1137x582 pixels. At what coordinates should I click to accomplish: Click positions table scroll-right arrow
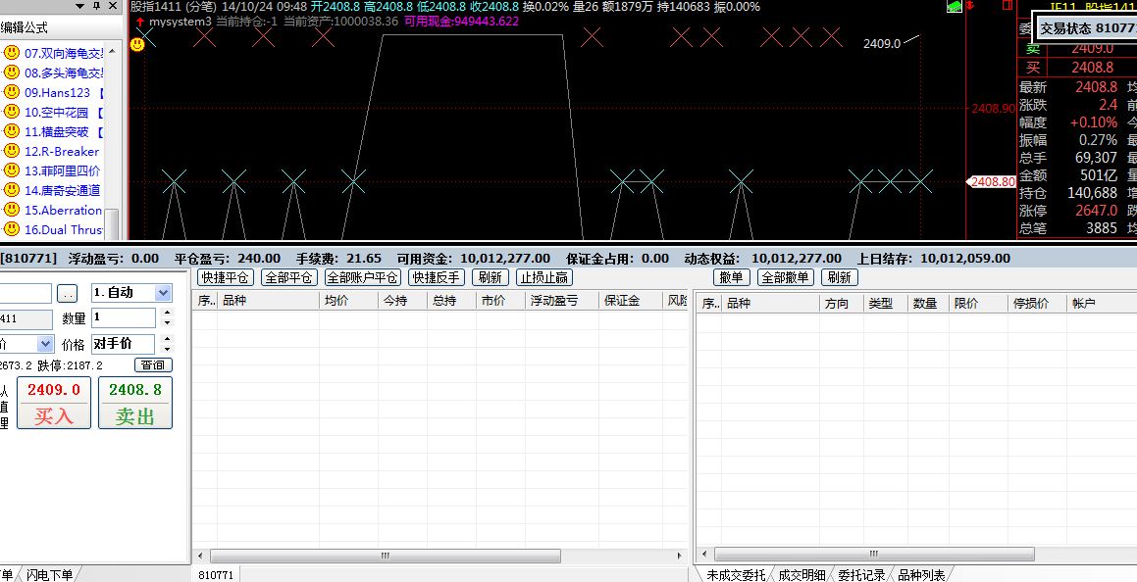pos(680,556)
